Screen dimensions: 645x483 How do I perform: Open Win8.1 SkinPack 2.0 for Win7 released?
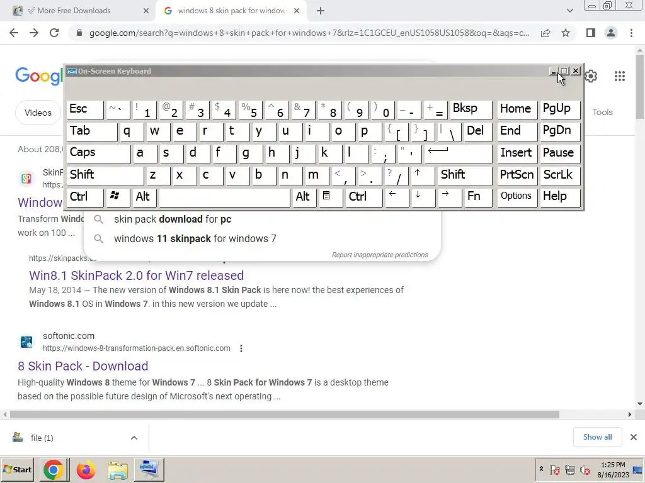pos(136,275)
